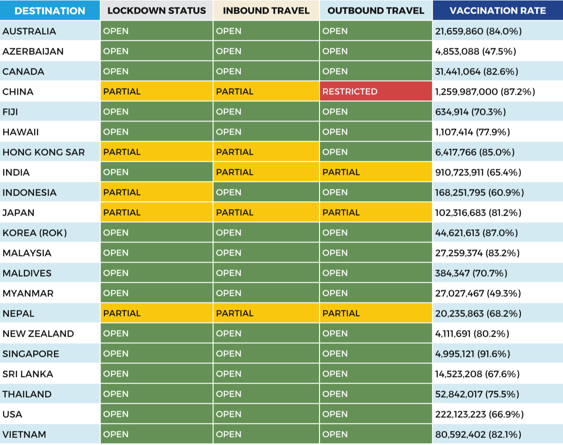The image size is (563, 445).
Task: Click Singapore's OPEN outbound travel cell
Action: point(376,354)
